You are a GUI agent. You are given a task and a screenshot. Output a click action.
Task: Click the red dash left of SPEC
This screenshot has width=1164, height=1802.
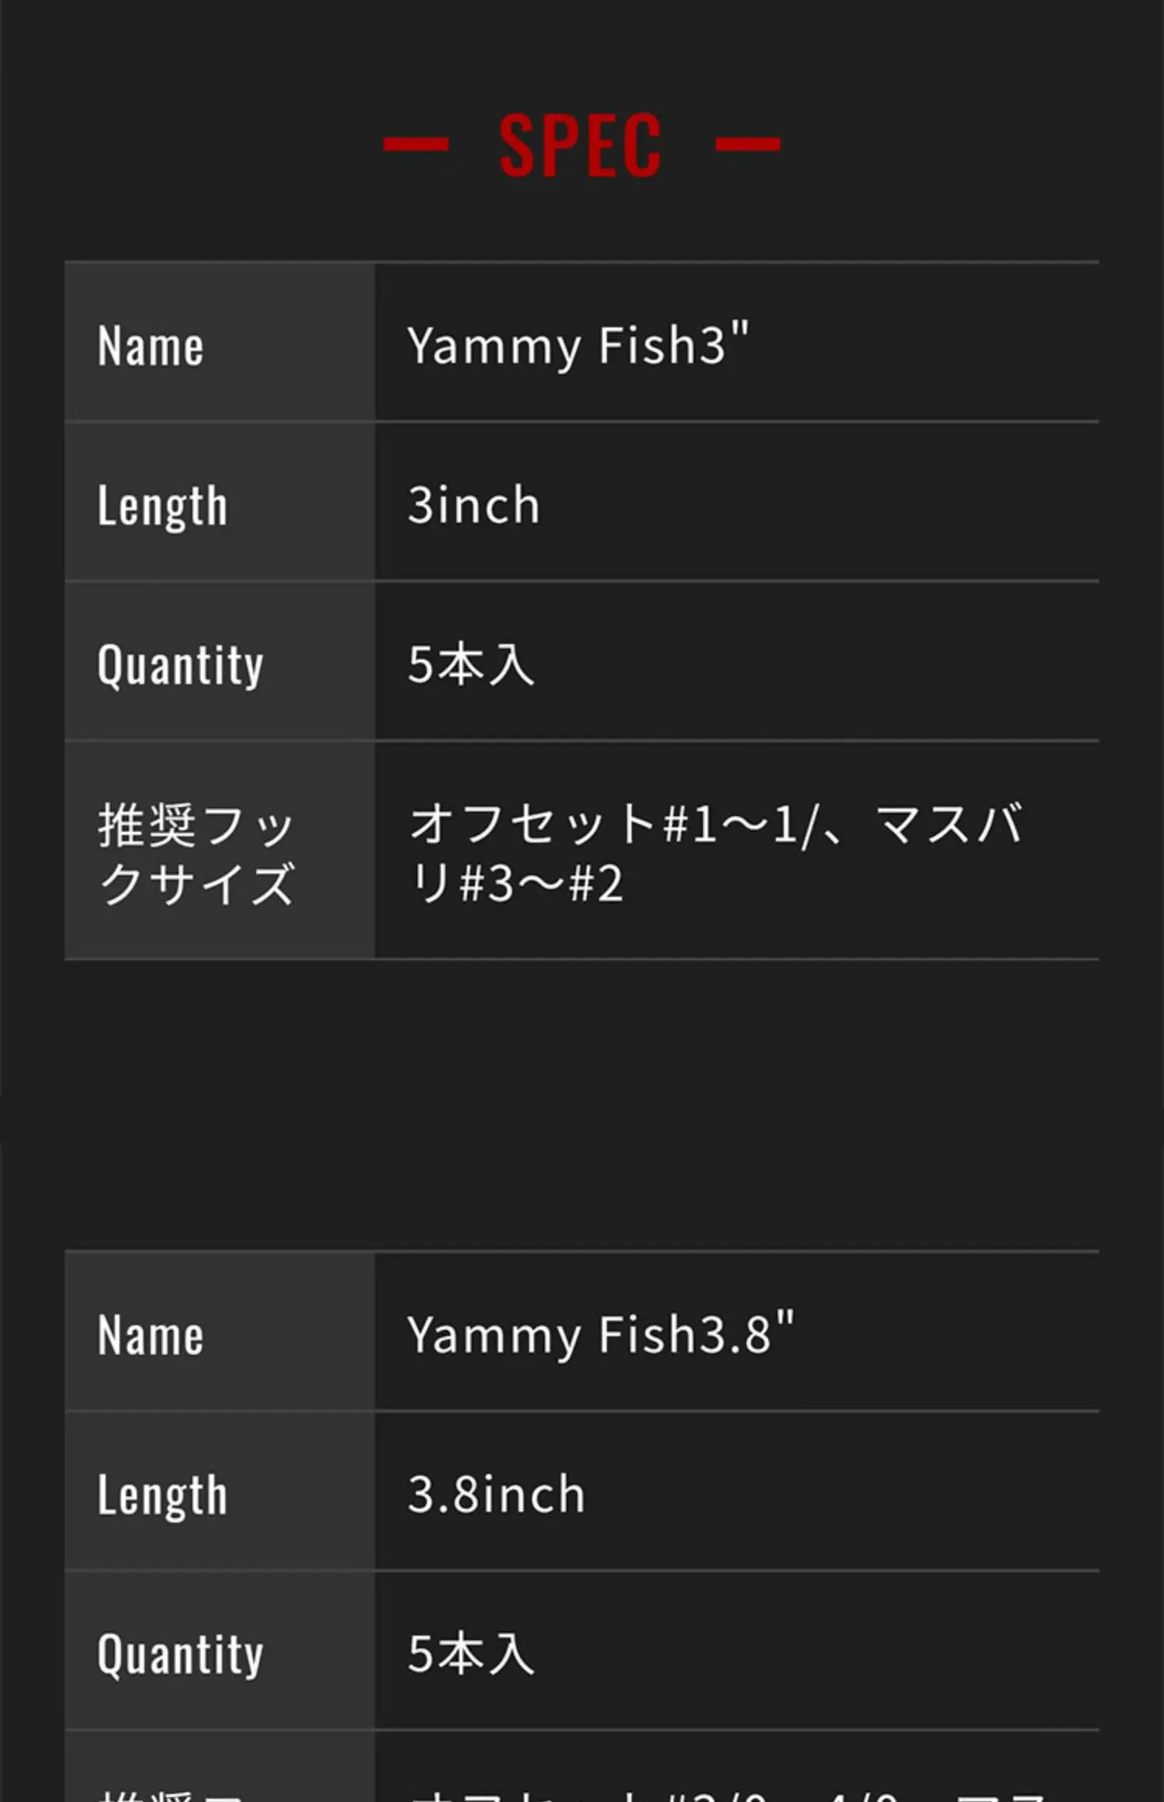[416, 144]
